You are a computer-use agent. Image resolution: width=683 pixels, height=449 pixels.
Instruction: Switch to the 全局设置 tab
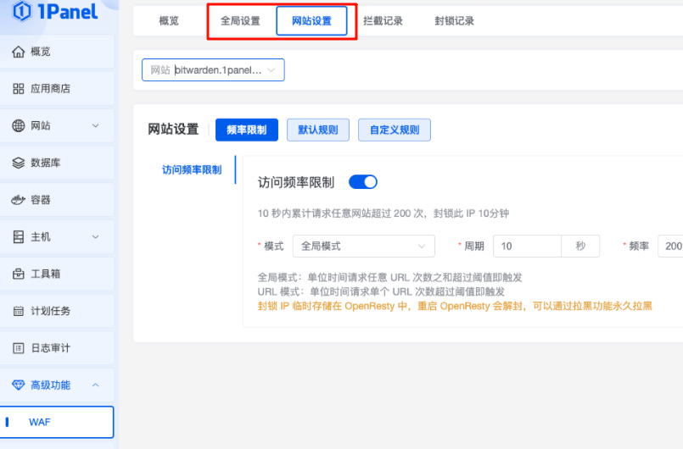tap(240, 21)
